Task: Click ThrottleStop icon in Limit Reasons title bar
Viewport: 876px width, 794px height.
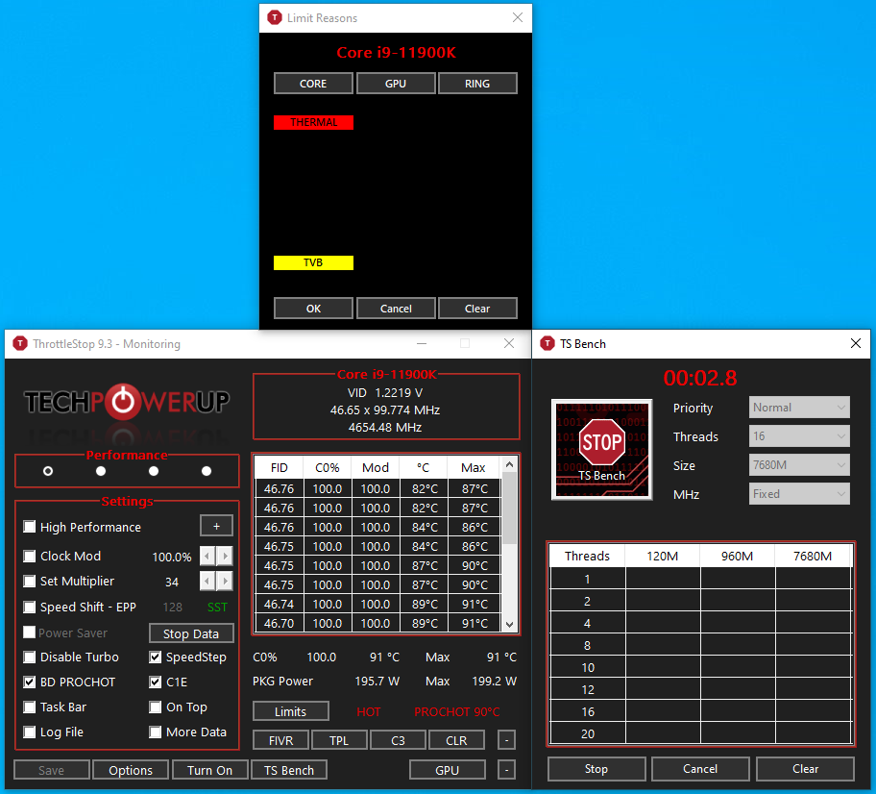Action: pyautogui.click(x=275, y=18)
